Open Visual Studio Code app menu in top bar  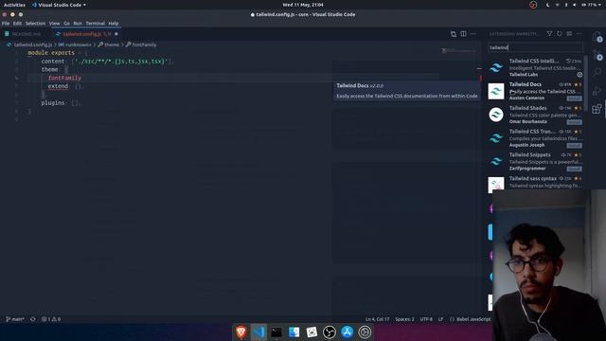[59, 5]
